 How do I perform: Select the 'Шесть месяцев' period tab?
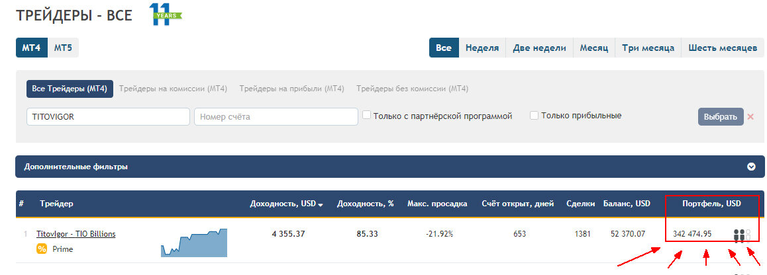723,48
